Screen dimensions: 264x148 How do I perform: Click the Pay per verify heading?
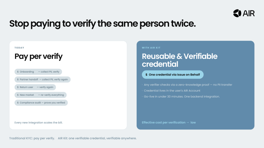38,57
